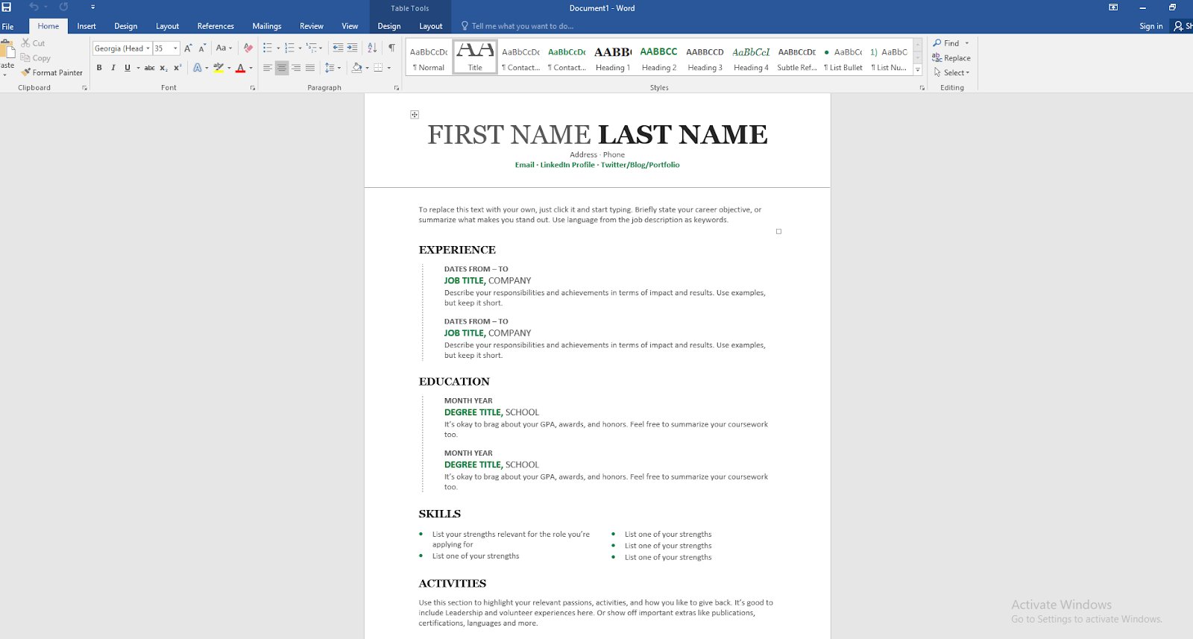This screenshot has width=1193, height=639.
Task: Open Font dialog launcher
Action: click(253, 88)
